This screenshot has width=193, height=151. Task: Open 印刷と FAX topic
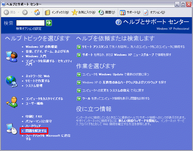pyautogui.click(x=34, y=117)
